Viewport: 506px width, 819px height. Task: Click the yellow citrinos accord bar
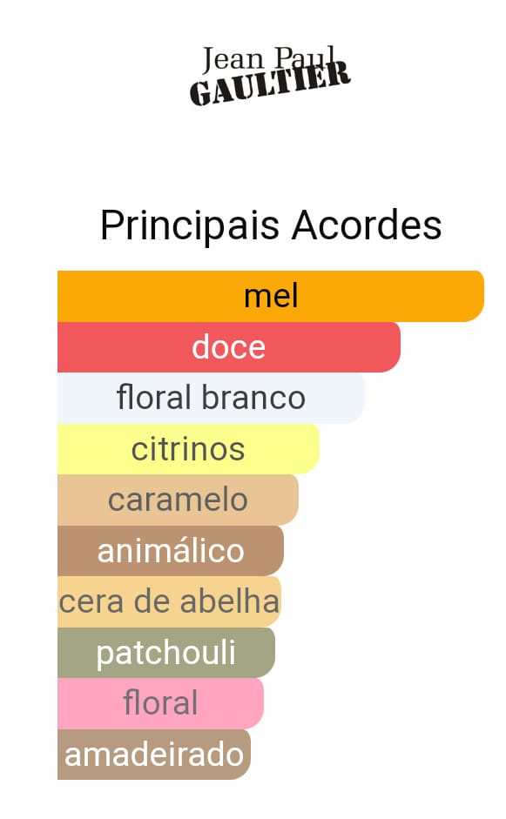[x=188, y=449]
